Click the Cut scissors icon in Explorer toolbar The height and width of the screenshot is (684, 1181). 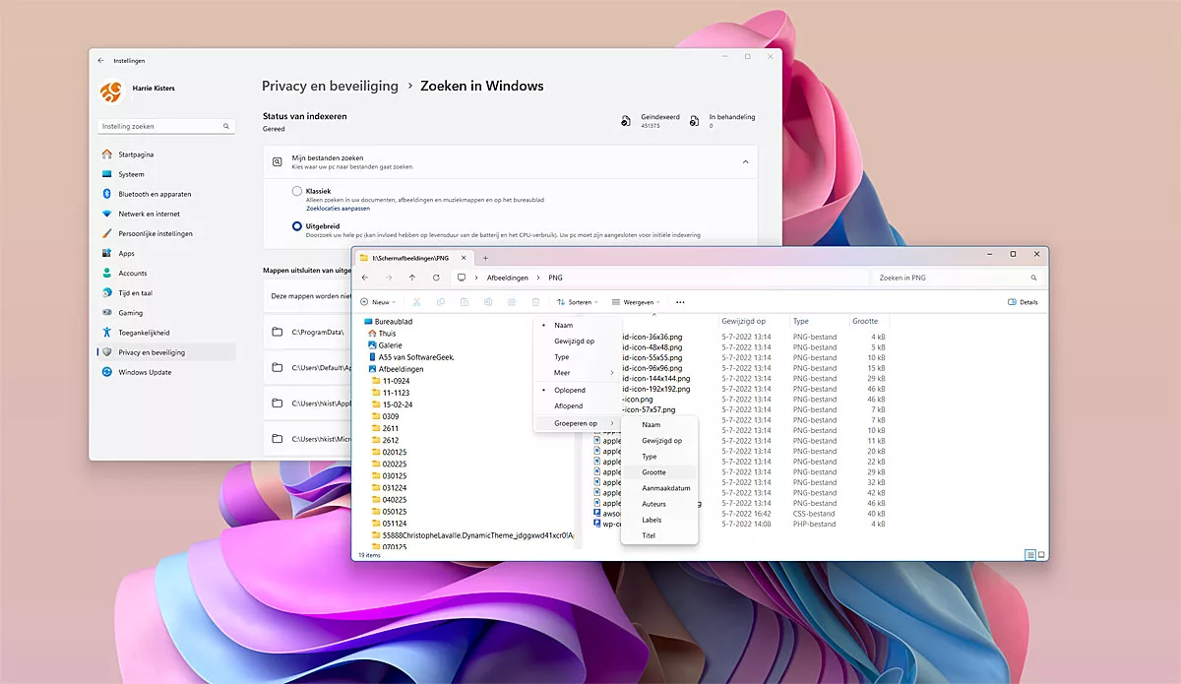pos(417,302)
